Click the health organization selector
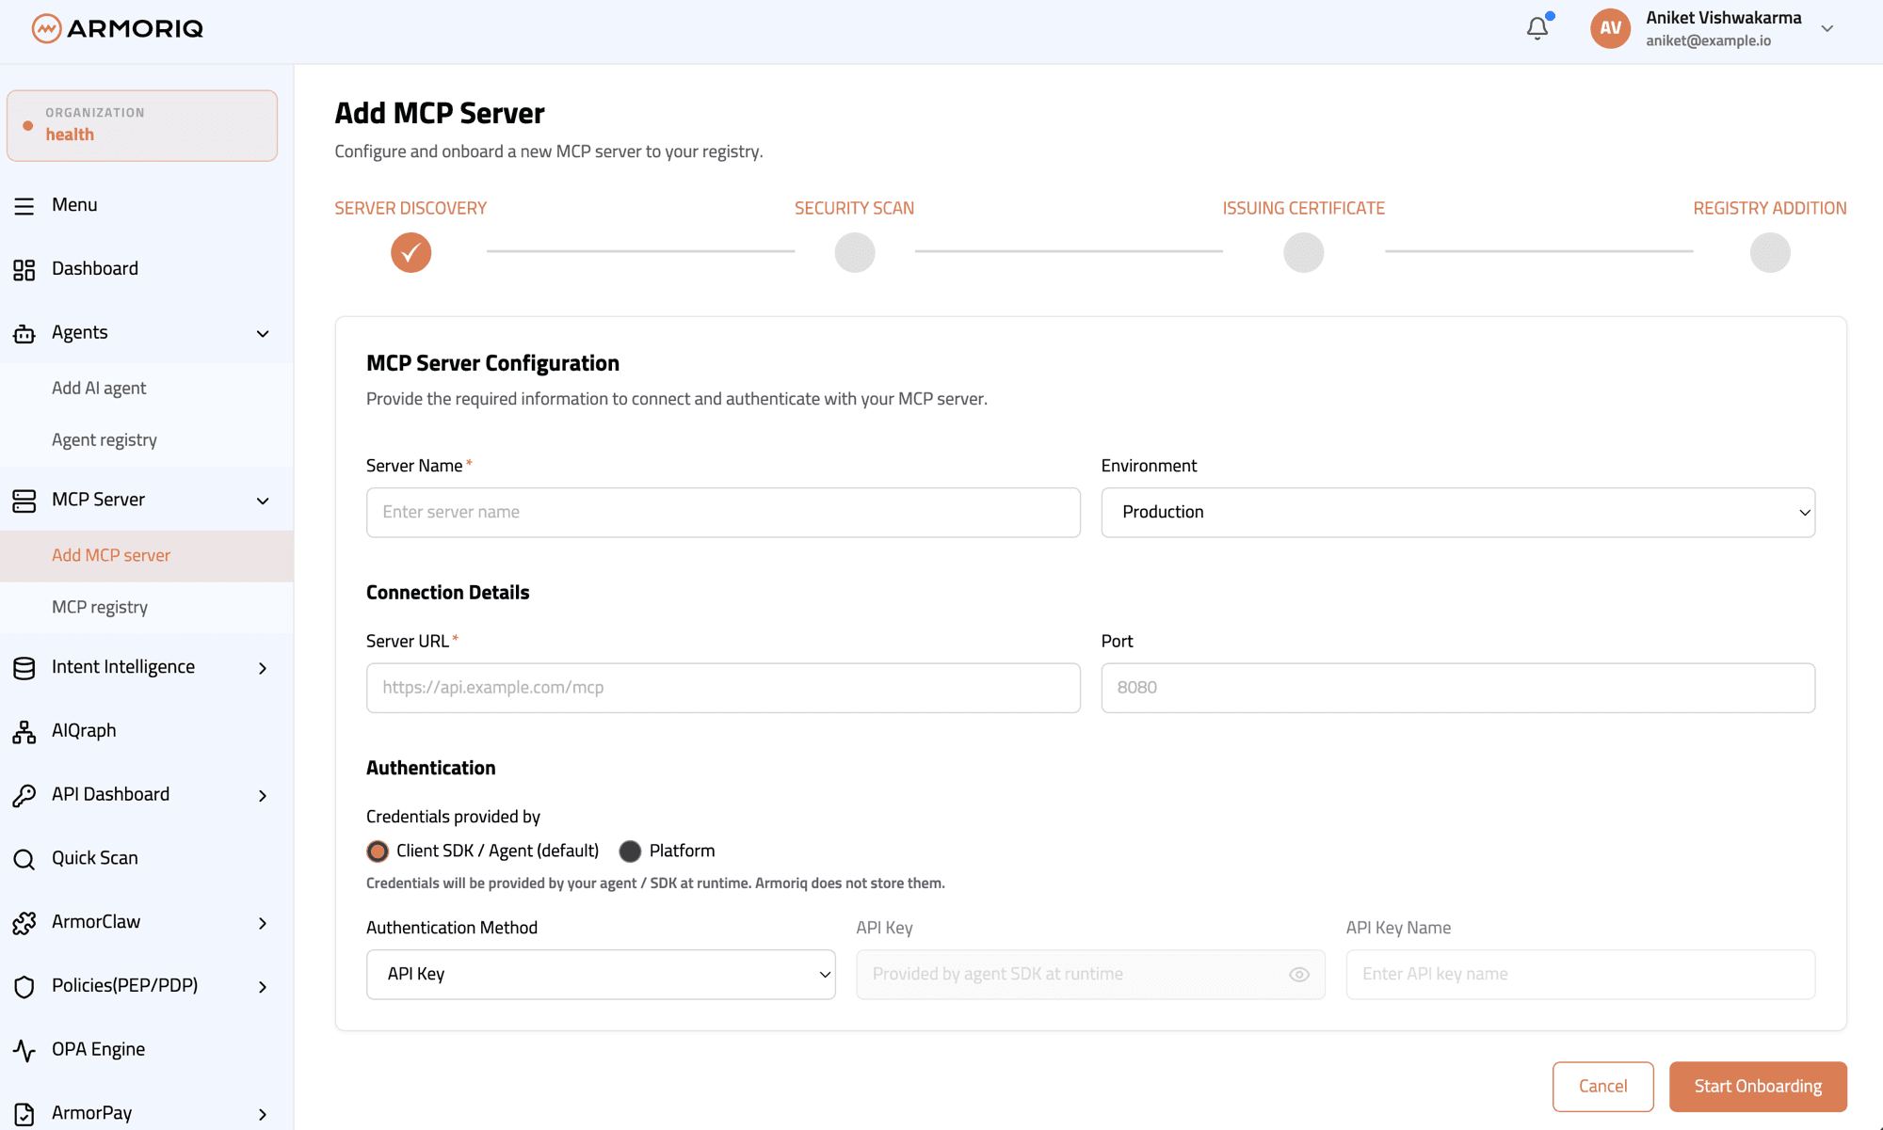Viewport: 1883px width, 1130px height. point(142,125)
